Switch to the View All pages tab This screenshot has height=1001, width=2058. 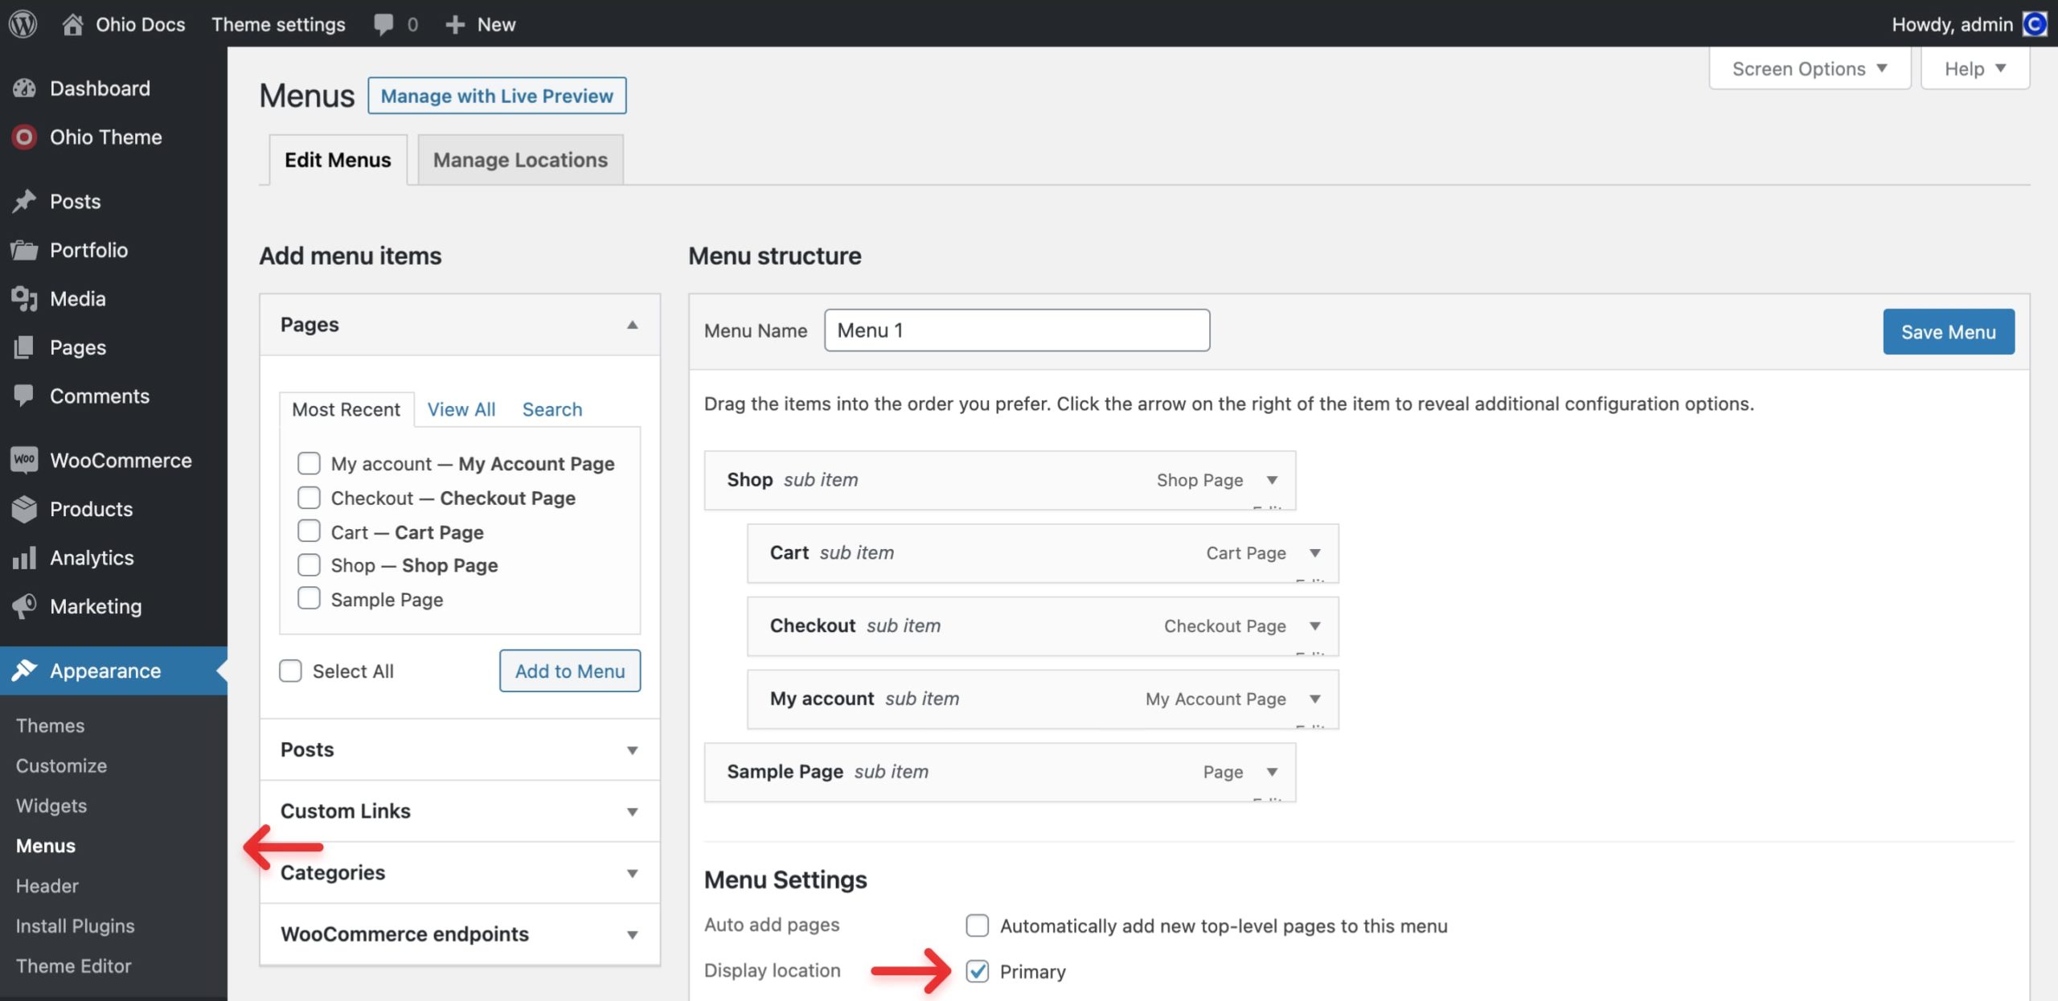coord(461,409)
